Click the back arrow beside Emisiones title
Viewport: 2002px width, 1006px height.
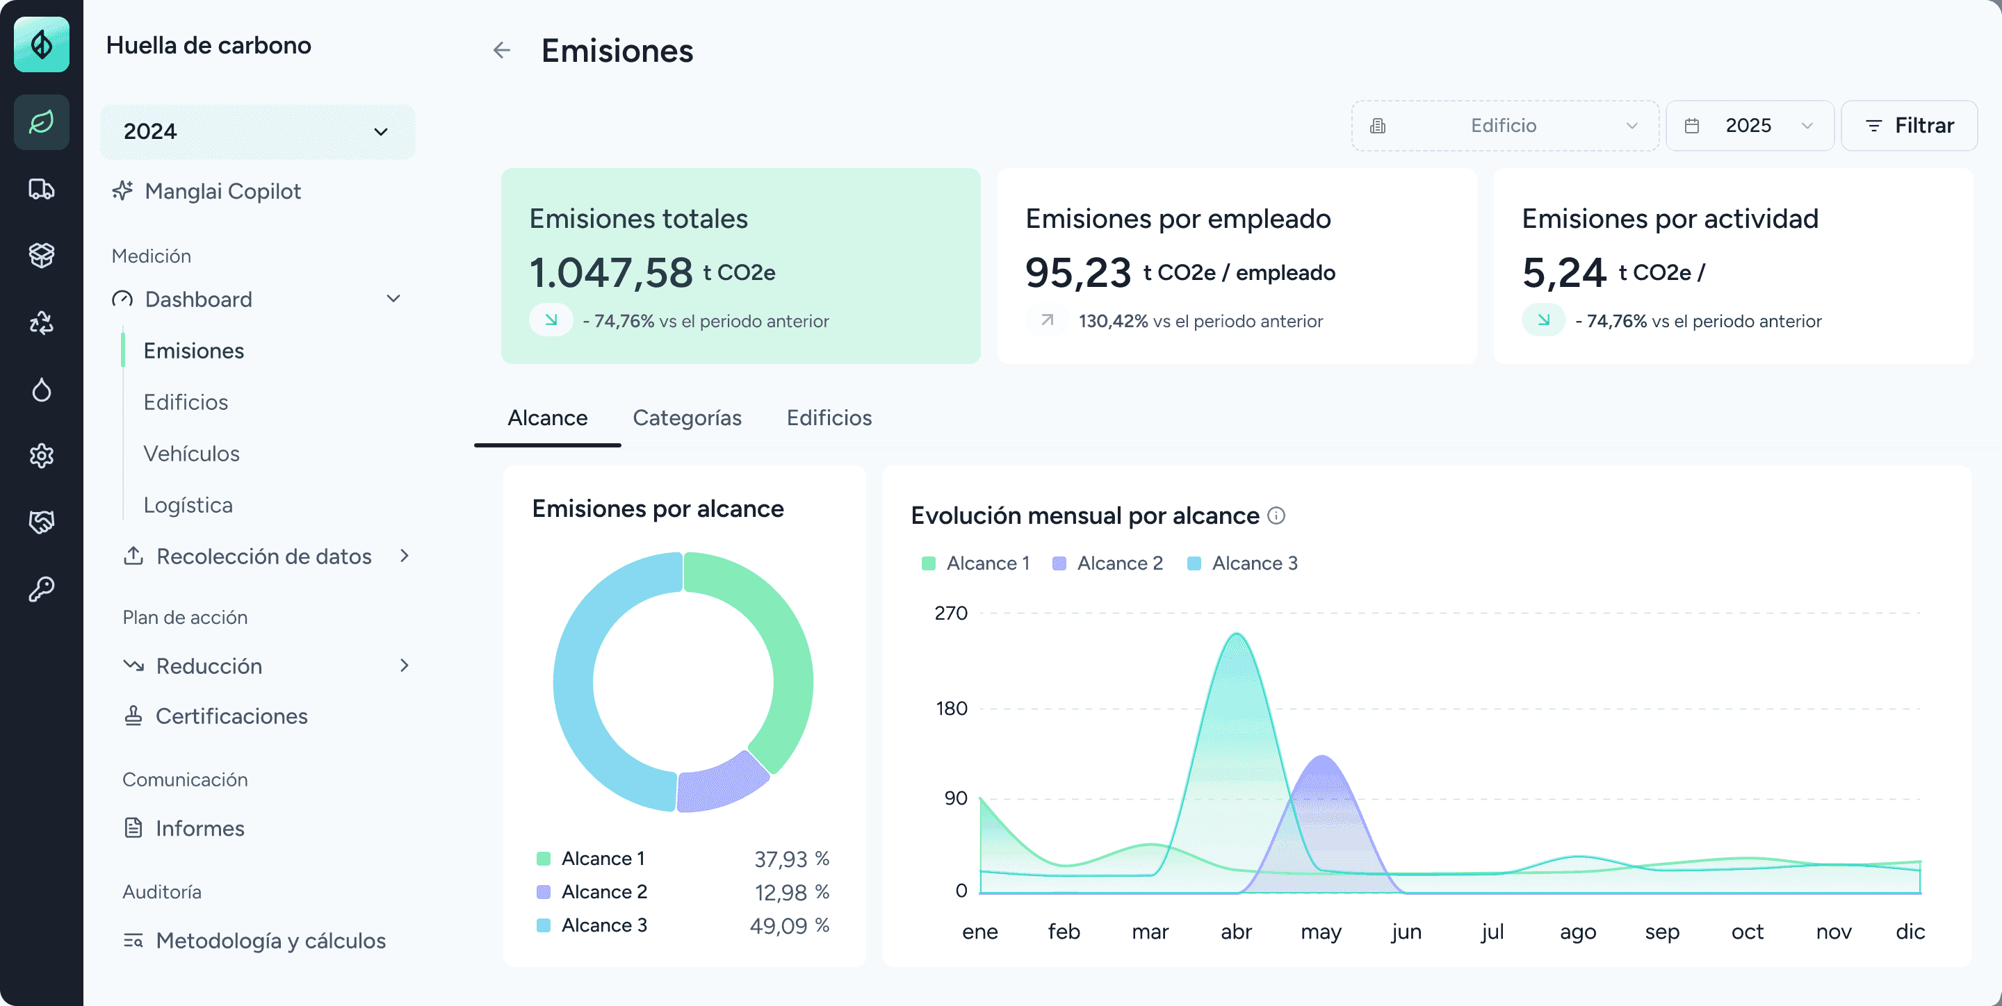tap(502, 51)
